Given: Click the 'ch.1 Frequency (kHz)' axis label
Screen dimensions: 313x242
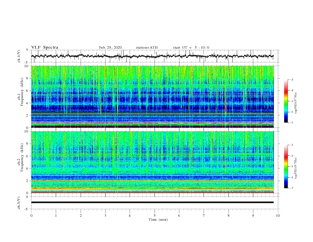Looking at the screenshot, I should 21,92.
